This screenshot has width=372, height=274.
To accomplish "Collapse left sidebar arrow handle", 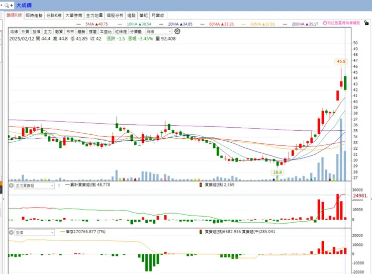I will (x=3, y=199).
